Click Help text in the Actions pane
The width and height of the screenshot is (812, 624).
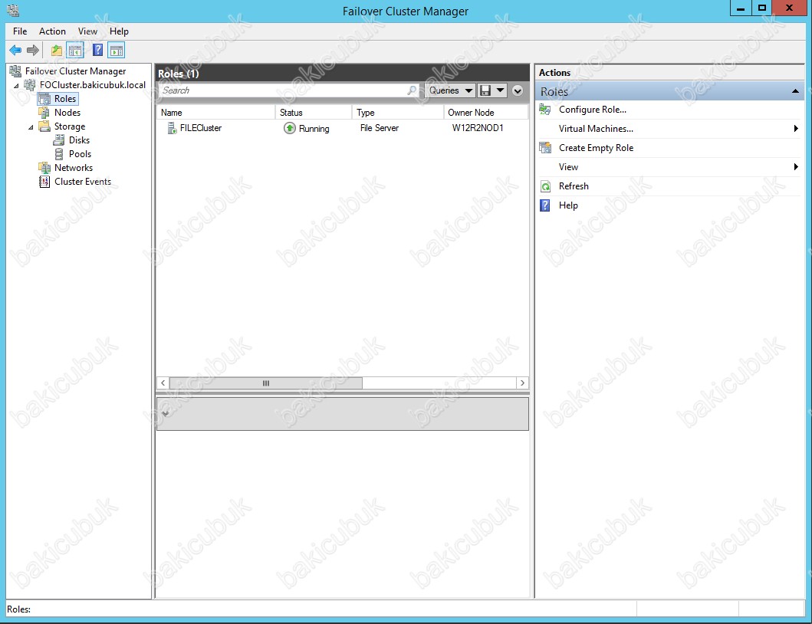click(x=568, y=205)
